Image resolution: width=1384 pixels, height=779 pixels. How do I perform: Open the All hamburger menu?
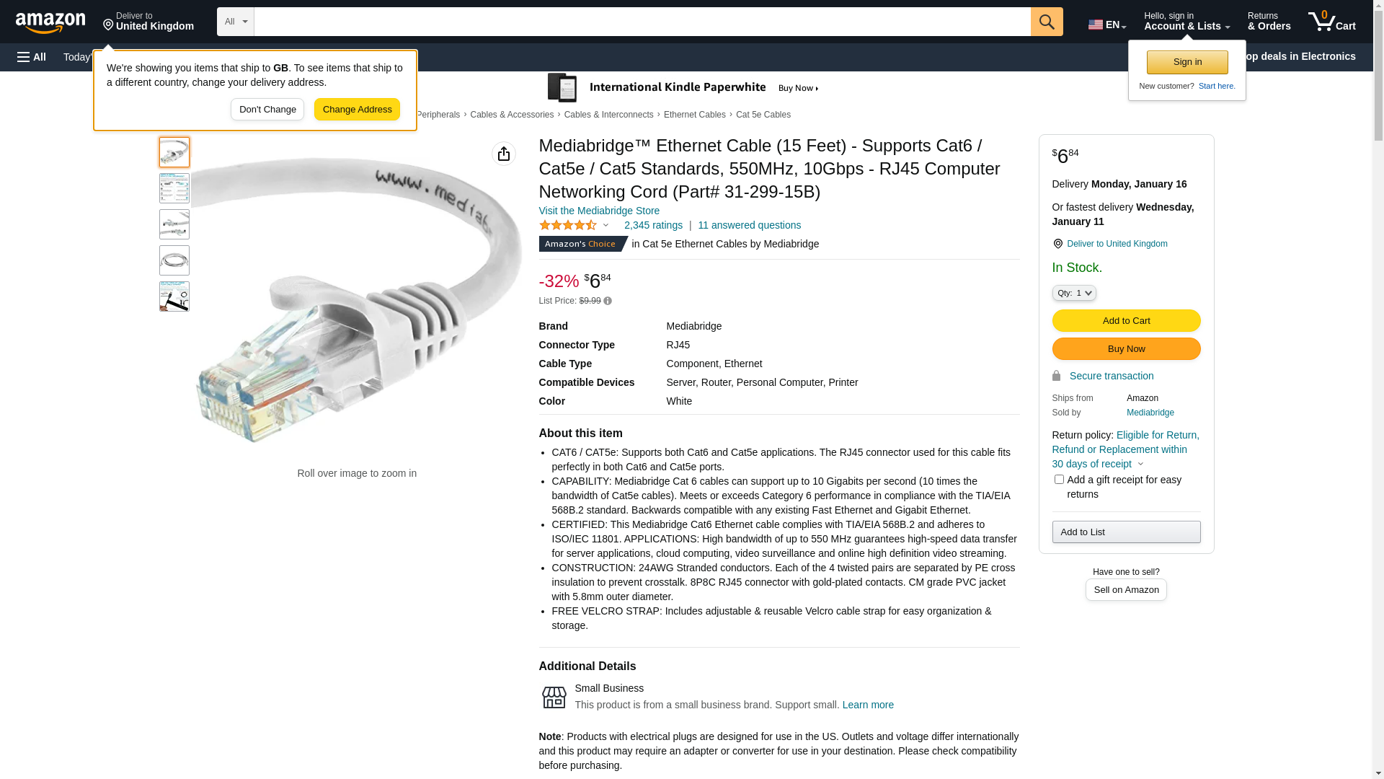[32, 57]
